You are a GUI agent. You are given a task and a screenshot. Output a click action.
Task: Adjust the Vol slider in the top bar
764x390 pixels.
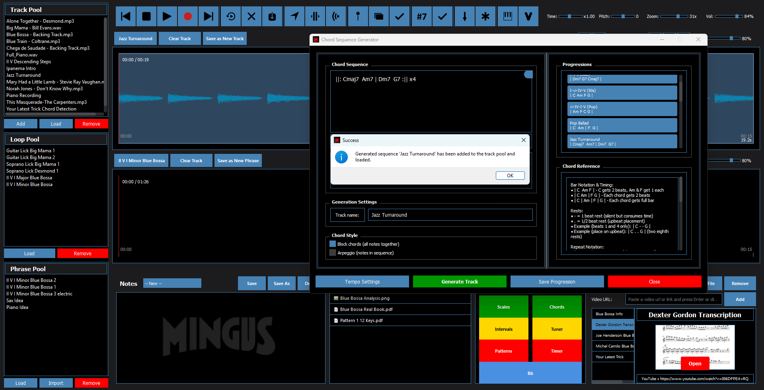tap(736, 16)
